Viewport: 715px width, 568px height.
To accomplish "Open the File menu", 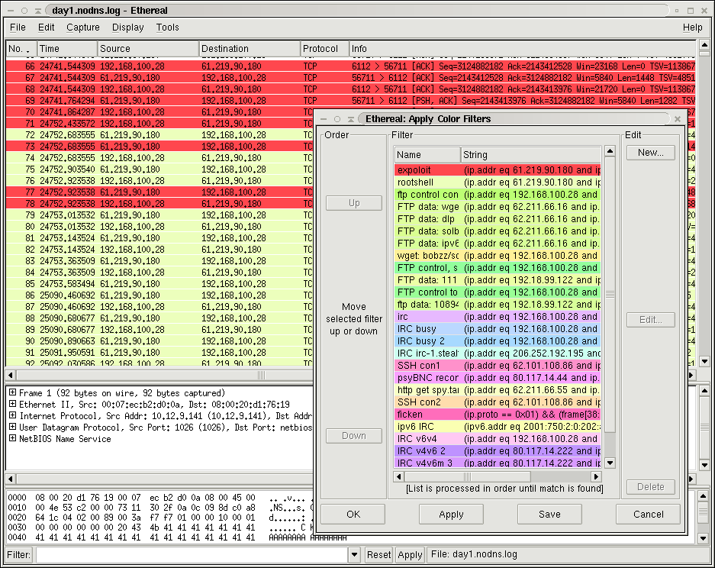I will pyautogui.click(x=18, y=27).
